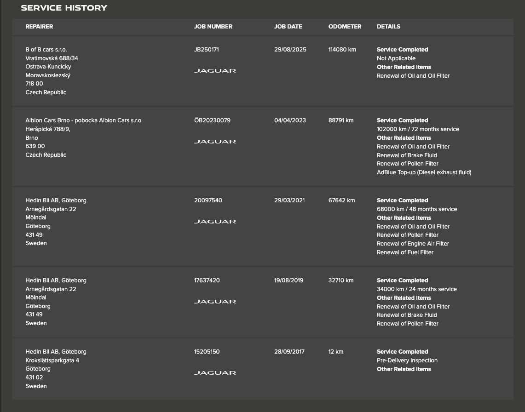This screenshot has height=412, width=525.
Task: Click the Renewal of Fuel Filter entry
Action: pyautogui.click(x=405, y=252)
